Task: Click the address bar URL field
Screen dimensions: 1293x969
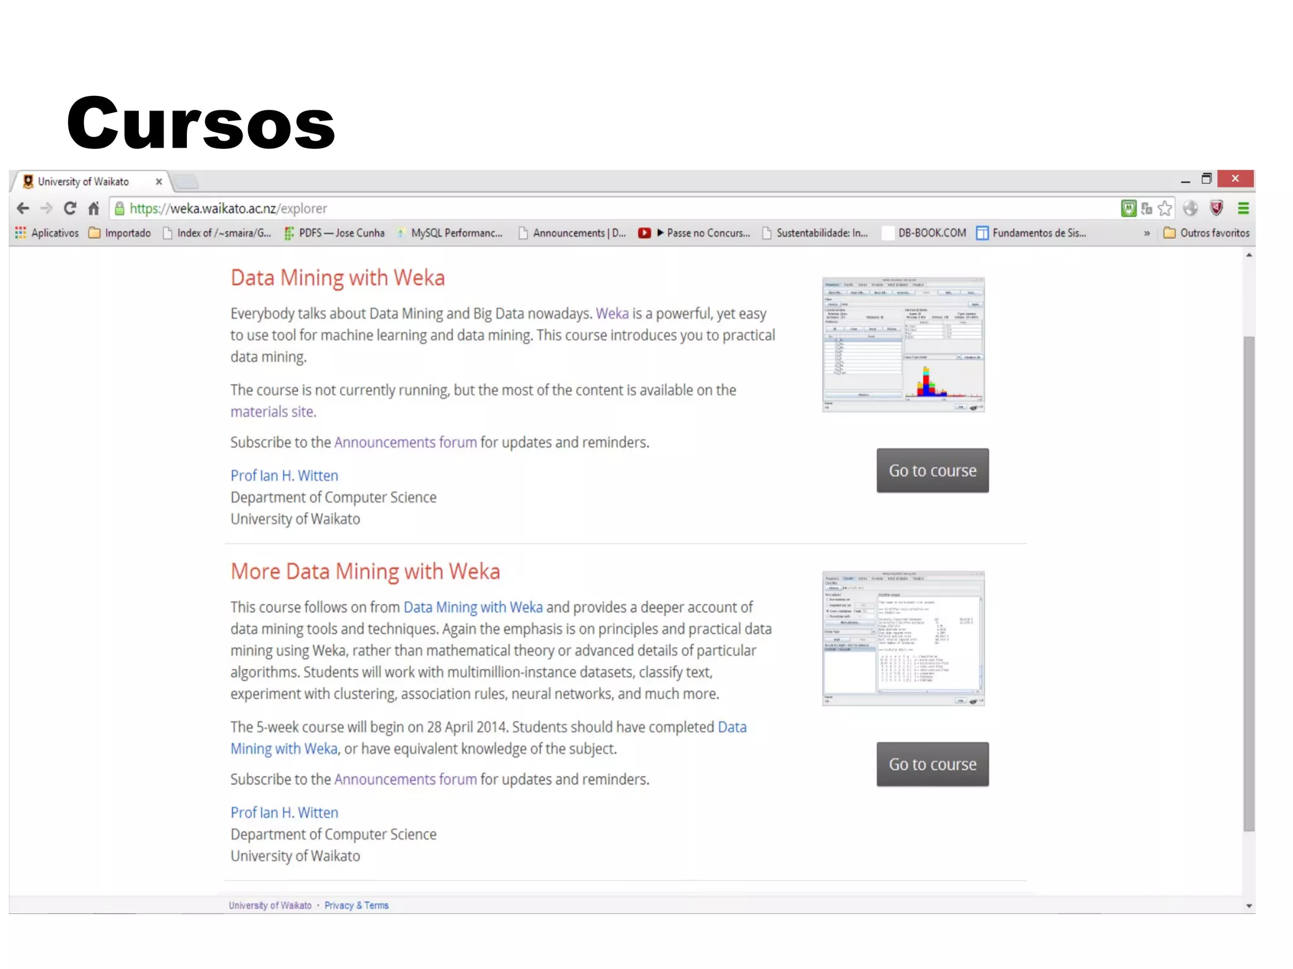Action: click(x=568, y=208)
